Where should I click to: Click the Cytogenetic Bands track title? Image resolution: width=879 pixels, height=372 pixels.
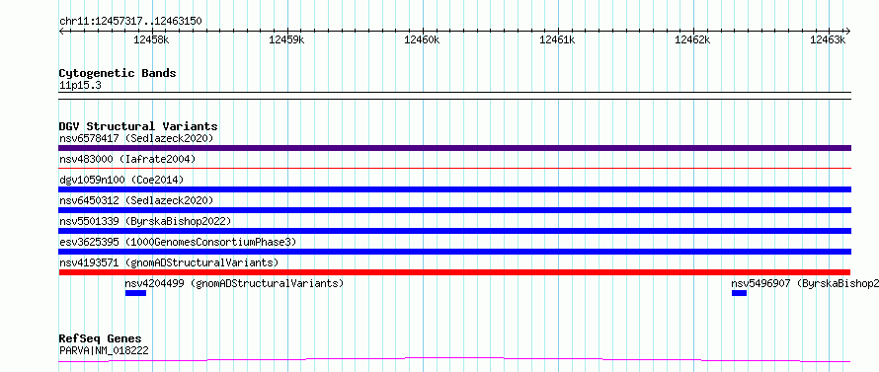tap(118, 73)
